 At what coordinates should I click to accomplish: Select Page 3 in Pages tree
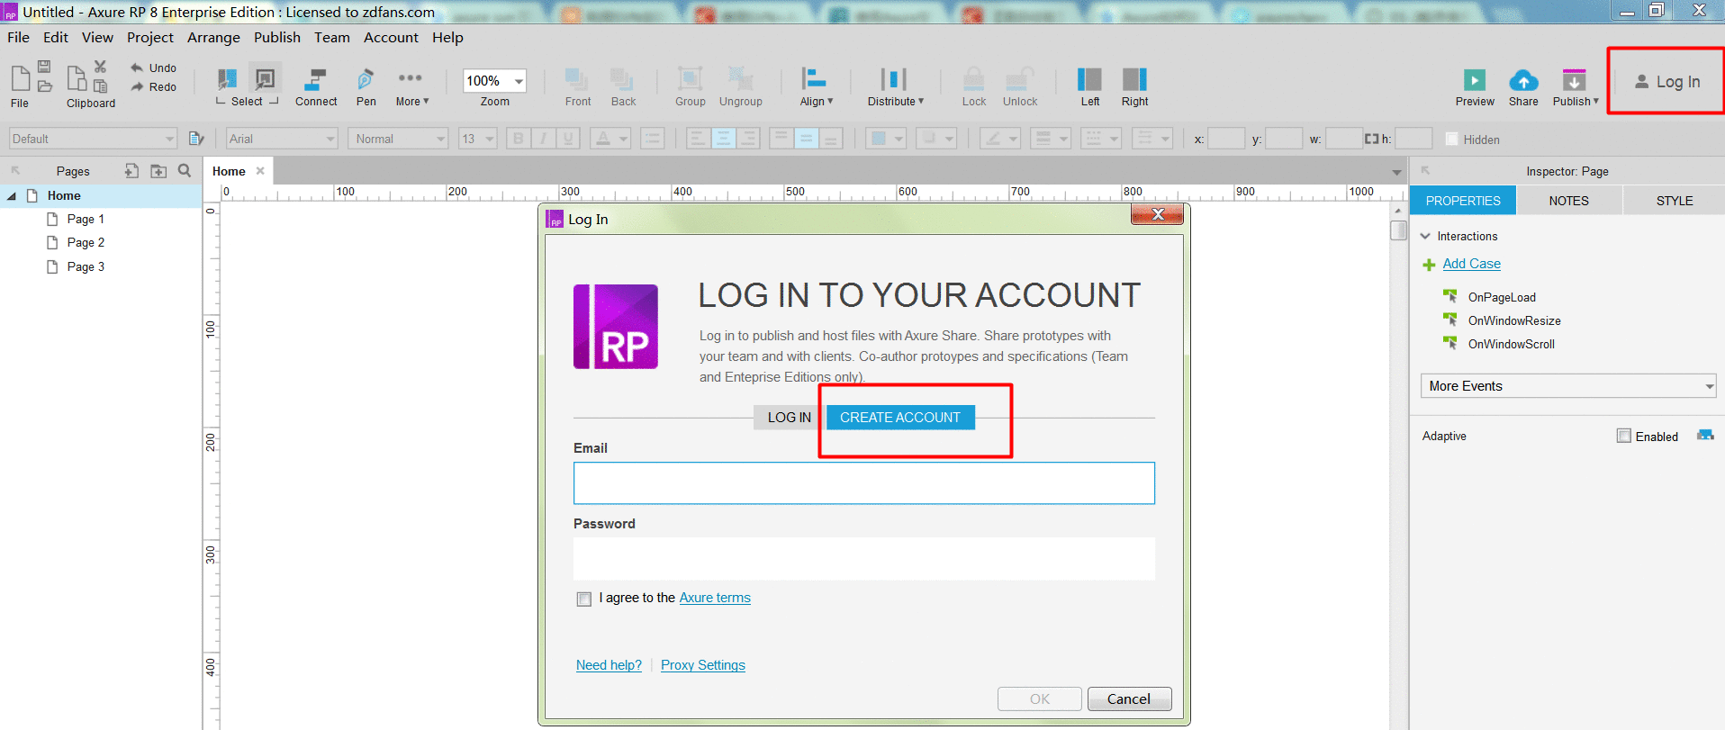tap(86, 267)
